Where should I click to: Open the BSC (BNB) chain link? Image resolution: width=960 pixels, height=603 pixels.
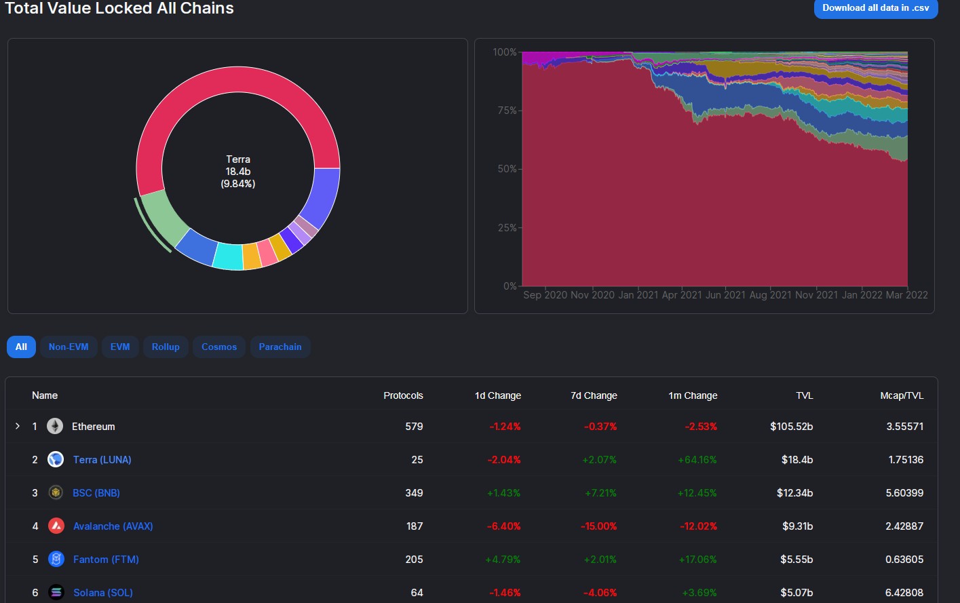[x=96, y=492]
